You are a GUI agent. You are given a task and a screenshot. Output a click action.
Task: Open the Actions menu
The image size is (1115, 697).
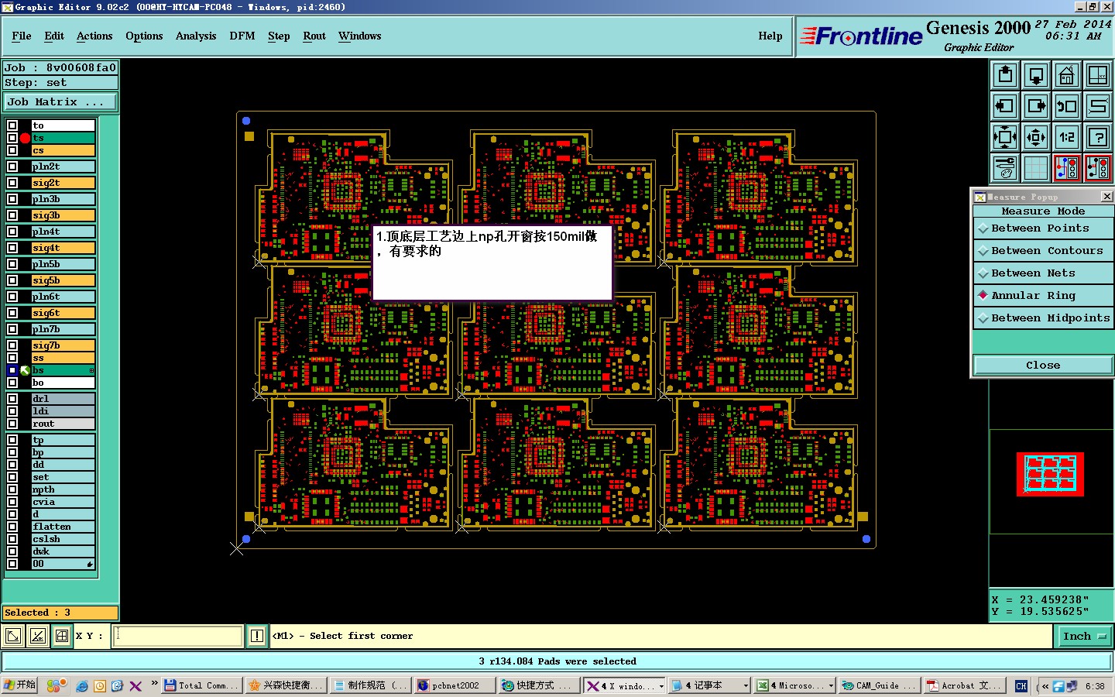[x=94, y=36]
